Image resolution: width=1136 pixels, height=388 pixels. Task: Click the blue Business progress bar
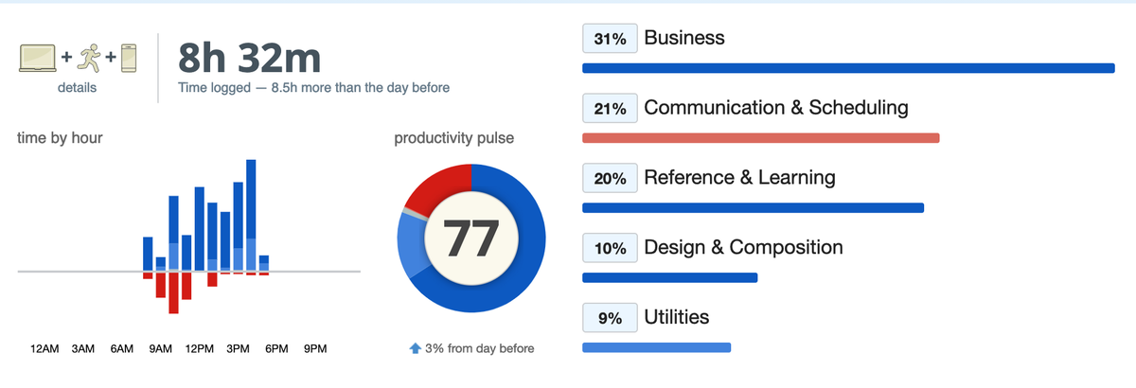pyautogui.click(x=848, y=68)
